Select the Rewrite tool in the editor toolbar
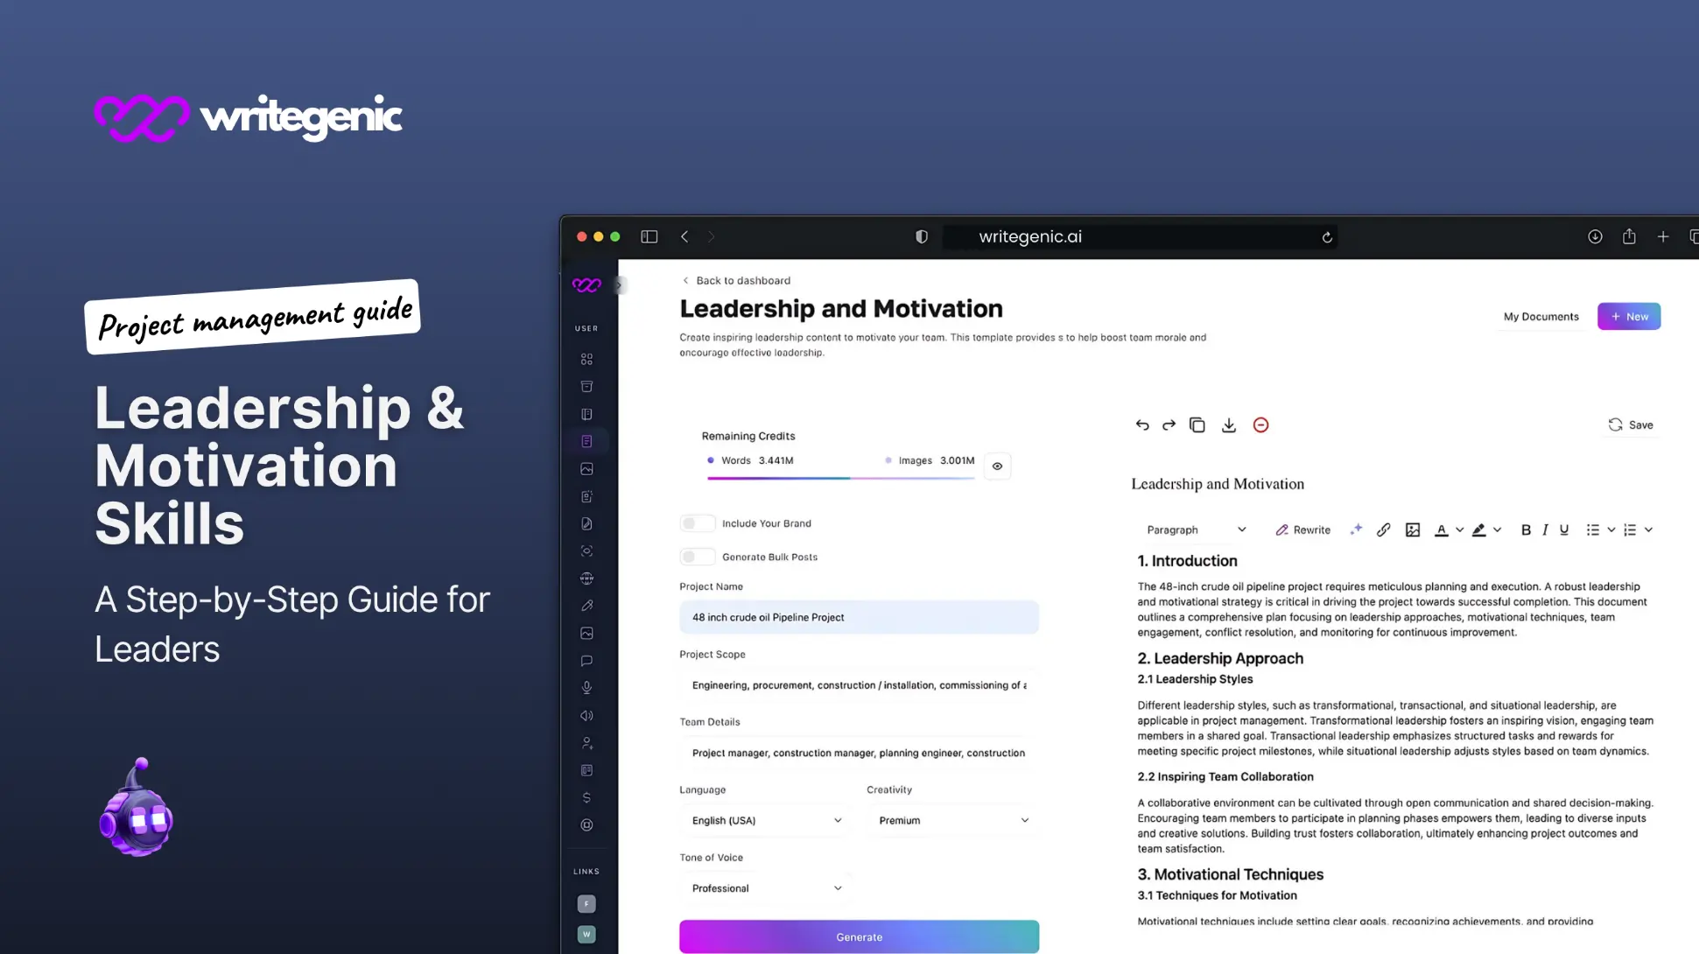1699x954 pixels. (1302, 530)
